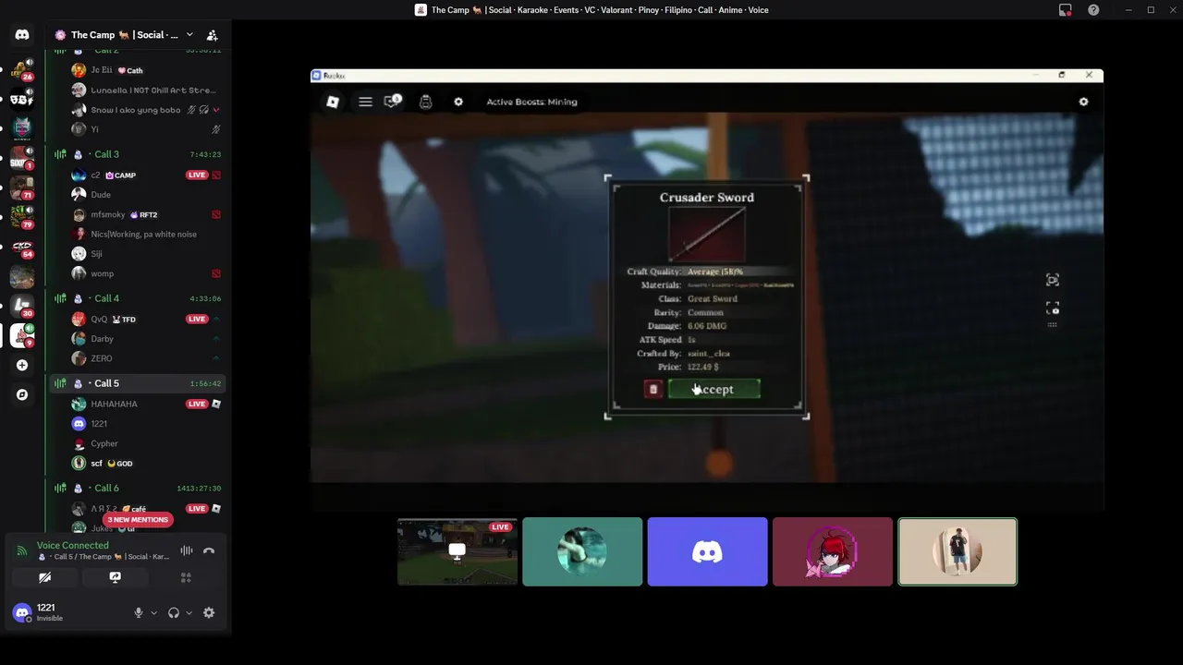
Task: Open hamburger menu in Roblox stream
Action: (x=365, y=102)
